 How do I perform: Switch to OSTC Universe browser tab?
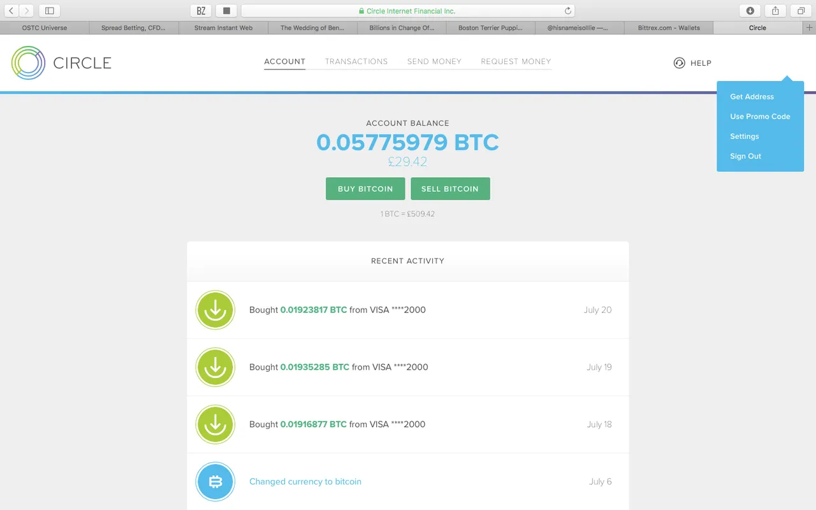pos(45,27)
